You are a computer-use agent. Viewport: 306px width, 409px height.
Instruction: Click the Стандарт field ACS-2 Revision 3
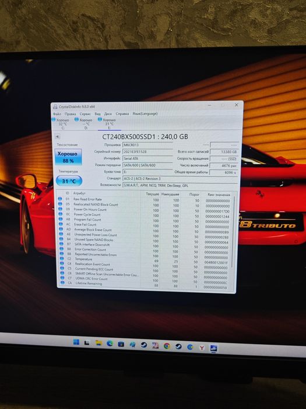(180, 179)
